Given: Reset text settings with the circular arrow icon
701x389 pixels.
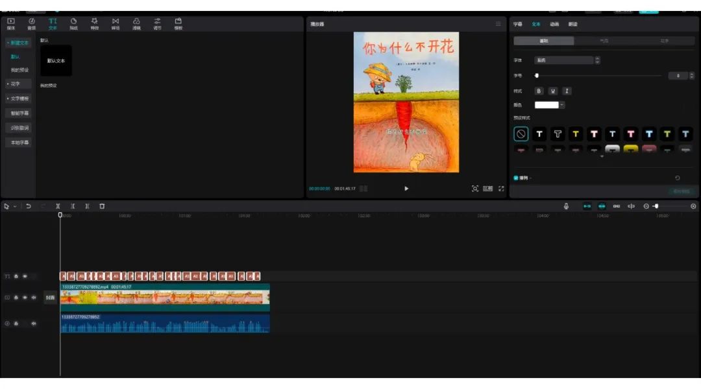Looking at the screenshot, I should pyautogui.click(x=677, y=178).
